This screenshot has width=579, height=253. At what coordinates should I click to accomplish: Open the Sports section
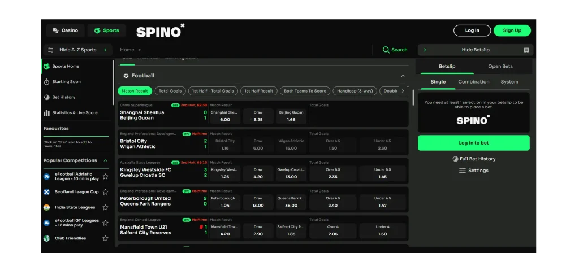pos(106,30)
